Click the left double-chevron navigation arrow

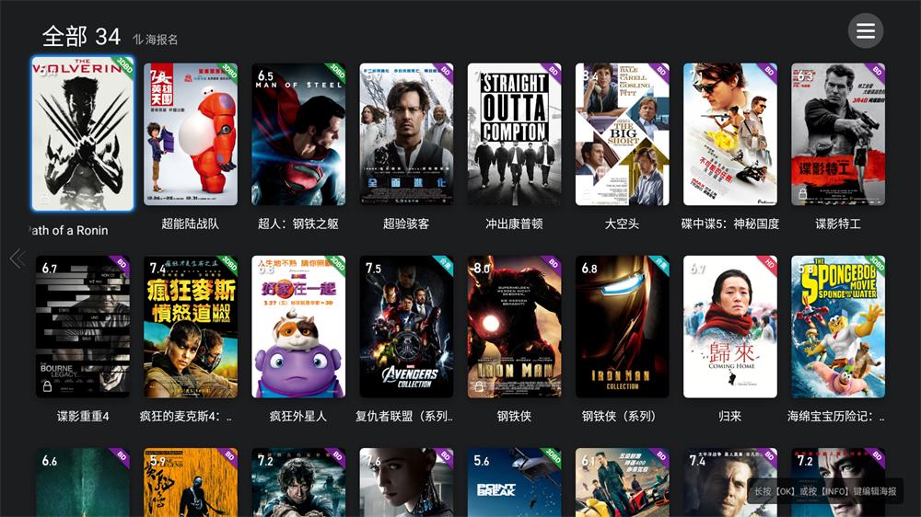(17, 258)
